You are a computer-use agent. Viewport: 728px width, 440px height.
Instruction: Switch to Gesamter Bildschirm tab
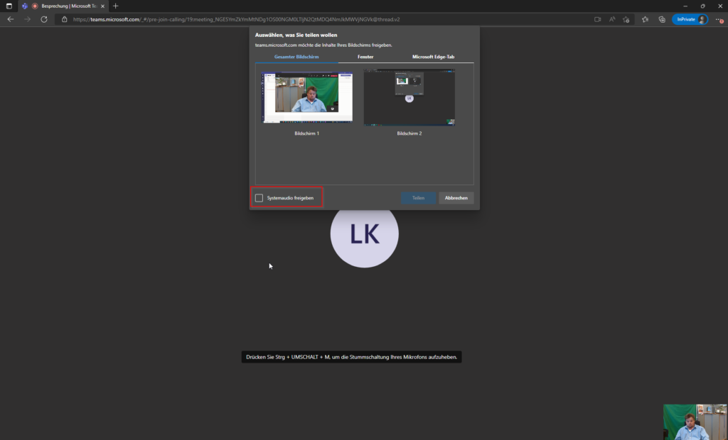pyautogui.click(x=296, y=57)
